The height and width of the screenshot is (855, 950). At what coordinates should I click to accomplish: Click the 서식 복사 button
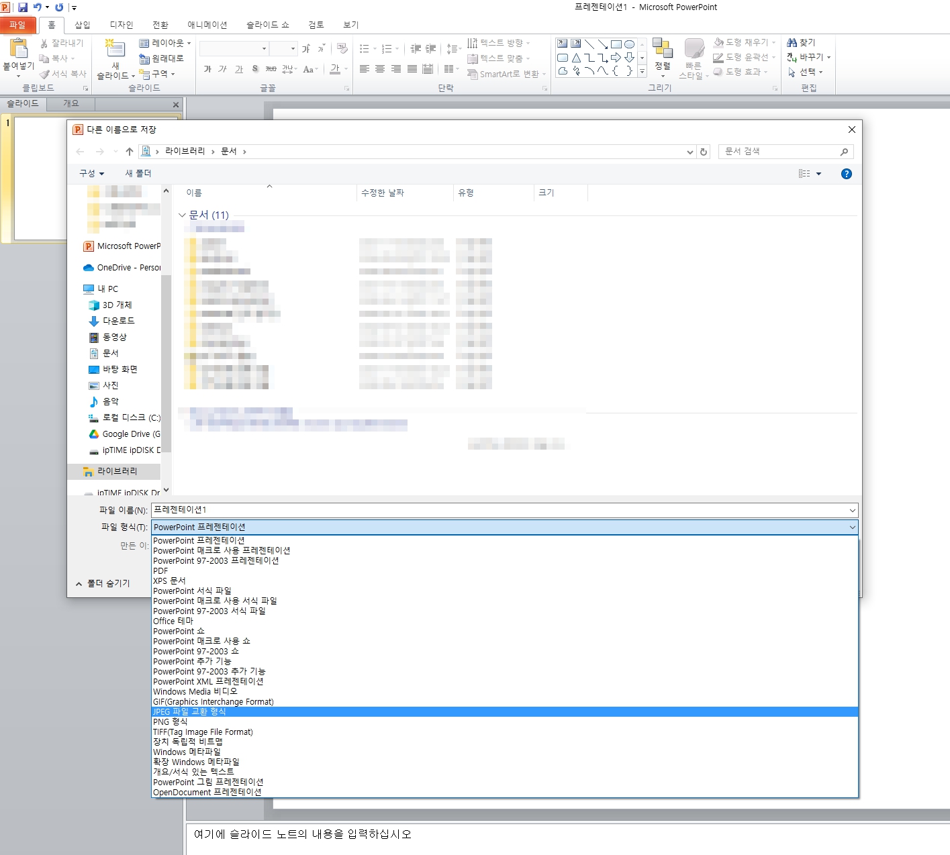coord(64,74)
